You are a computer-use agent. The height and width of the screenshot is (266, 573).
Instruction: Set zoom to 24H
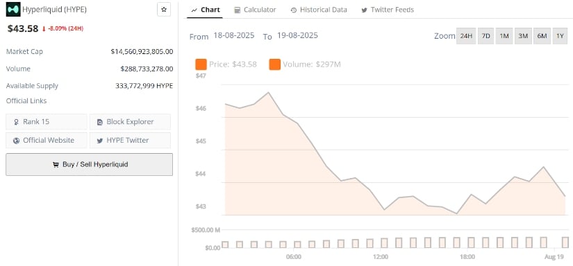click(466, 36)
